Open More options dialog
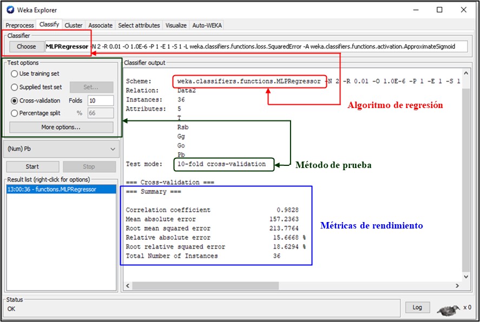This screenshot has height=322, width=480. [61, 127]
